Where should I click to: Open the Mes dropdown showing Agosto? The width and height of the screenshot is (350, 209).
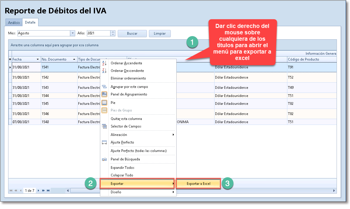point(73,33)
